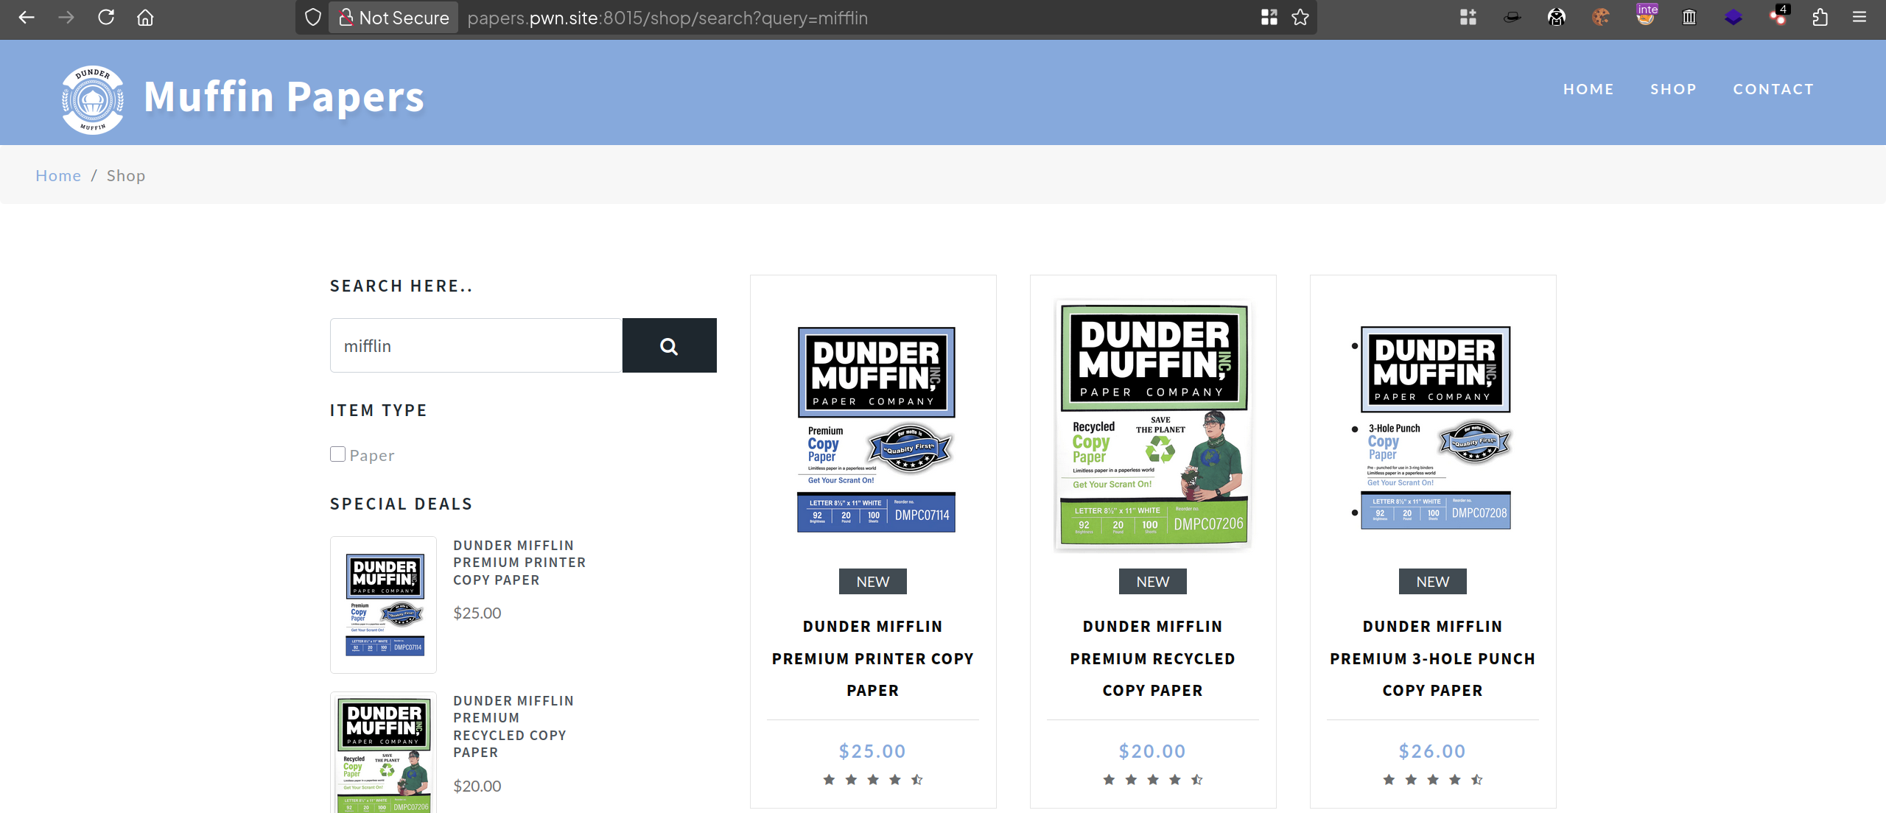Viewport: 1886px width, 813px height.
Task: Click the grid-plus extension icon in the toolbar
Action: point(1468,17)
